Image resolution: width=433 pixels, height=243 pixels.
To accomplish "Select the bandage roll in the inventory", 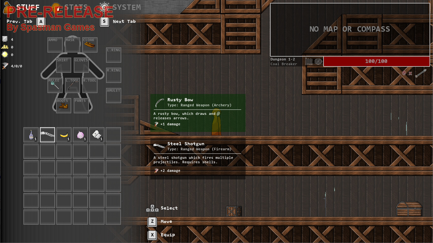I will 97,134.
